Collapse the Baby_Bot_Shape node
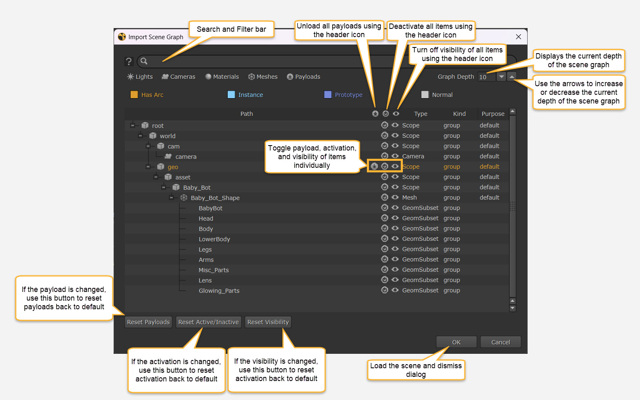This screenshot has width=640, height=400. [171, 198]
